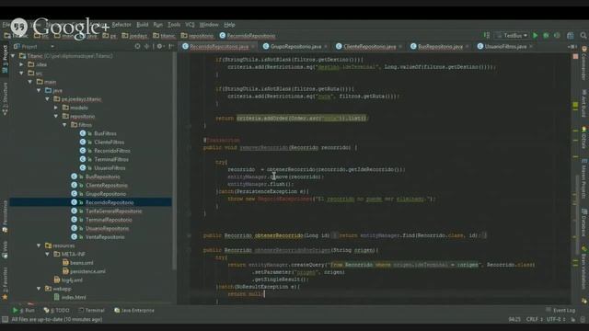Open the Refactor menu

(121, 25)
